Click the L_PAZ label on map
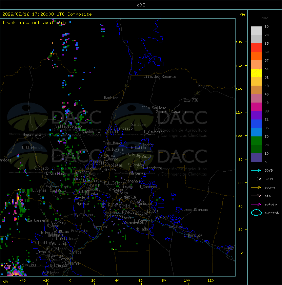 (229, 249)
